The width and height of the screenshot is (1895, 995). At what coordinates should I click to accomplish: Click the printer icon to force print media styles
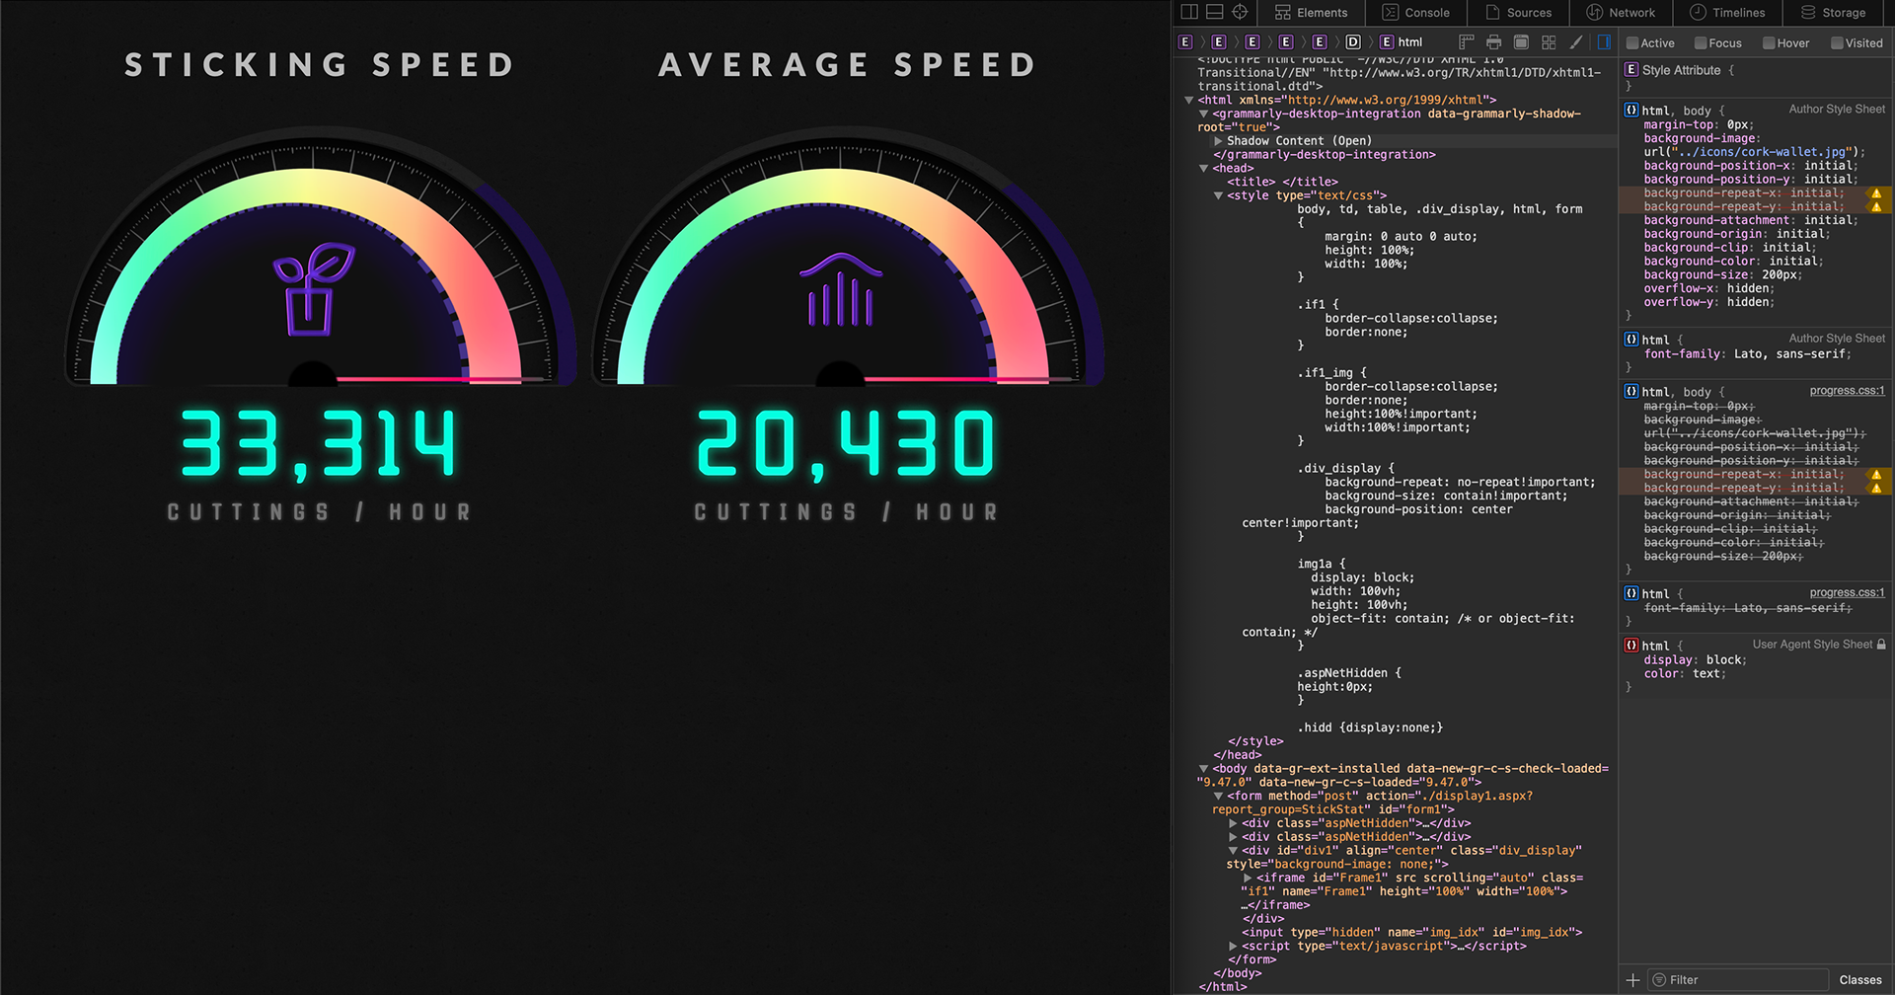pyautogui.click(x=1494, y=42)
